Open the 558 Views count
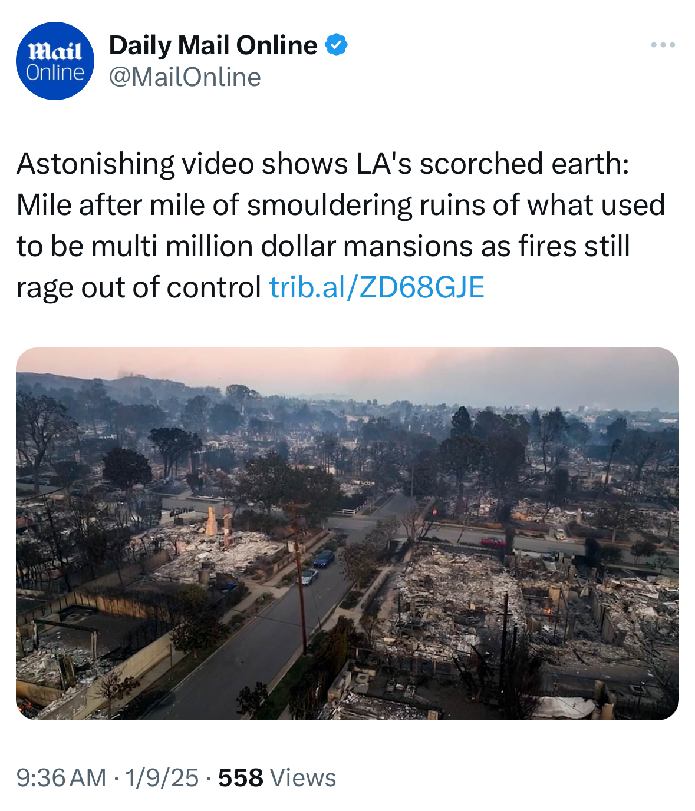This screenshot has height=811, width=695. point(276,777)
